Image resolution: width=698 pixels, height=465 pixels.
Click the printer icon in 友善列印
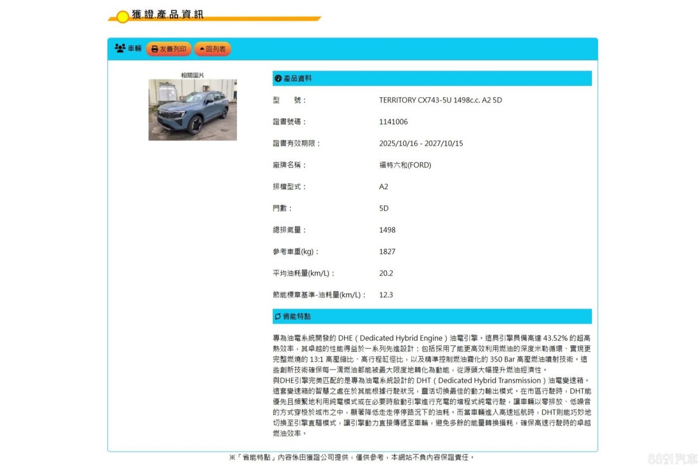click(x=155, y=49)
